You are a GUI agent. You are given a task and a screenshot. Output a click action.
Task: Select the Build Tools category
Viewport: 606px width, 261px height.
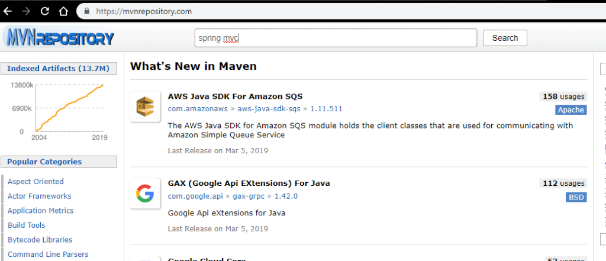[26, 225]
